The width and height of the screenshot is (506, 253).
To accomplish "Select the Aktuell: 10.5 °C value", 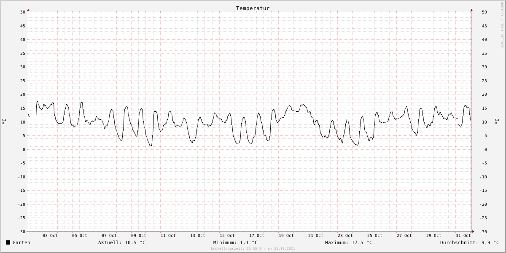I will [122, 242].
